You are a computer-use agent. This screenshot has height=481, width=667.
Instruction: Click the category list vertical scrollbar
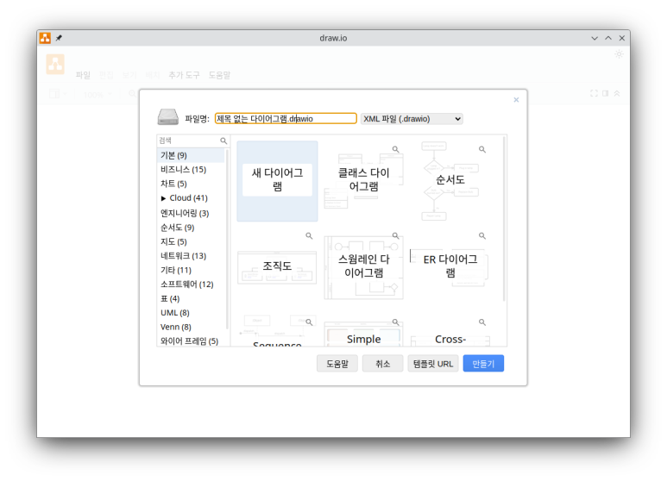(x=227, y=239)
